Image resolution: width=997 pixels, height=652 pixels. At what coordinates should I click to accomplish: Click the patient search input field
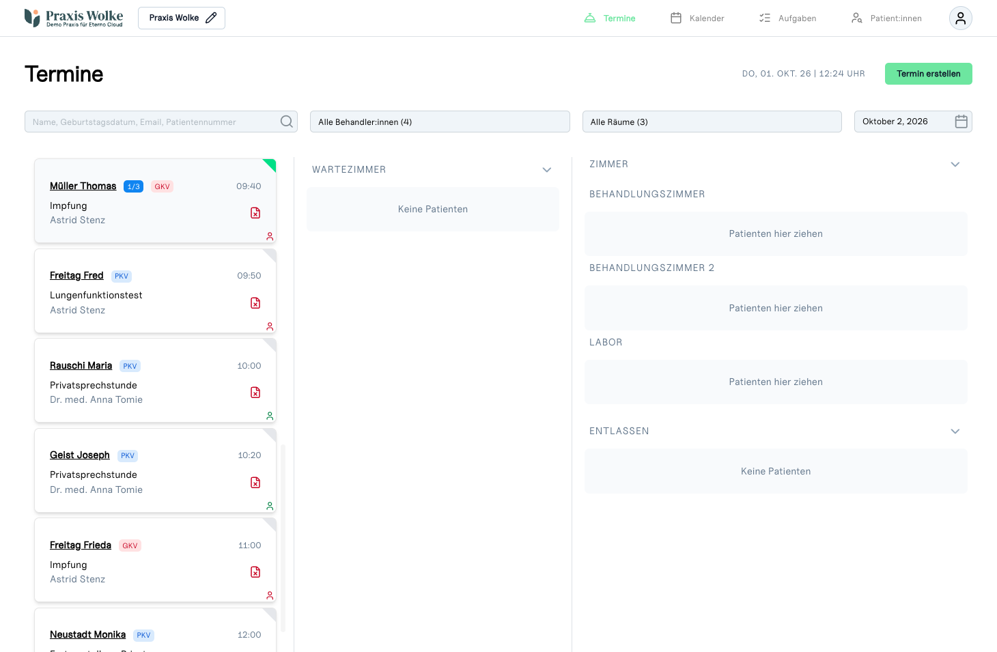[x=161, y=122]
